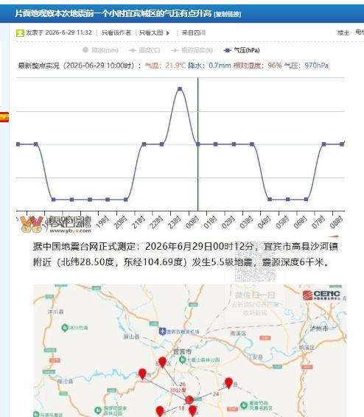364x417 pixels.
Task: Click the low pressure point above 20时
Action: 126,200
